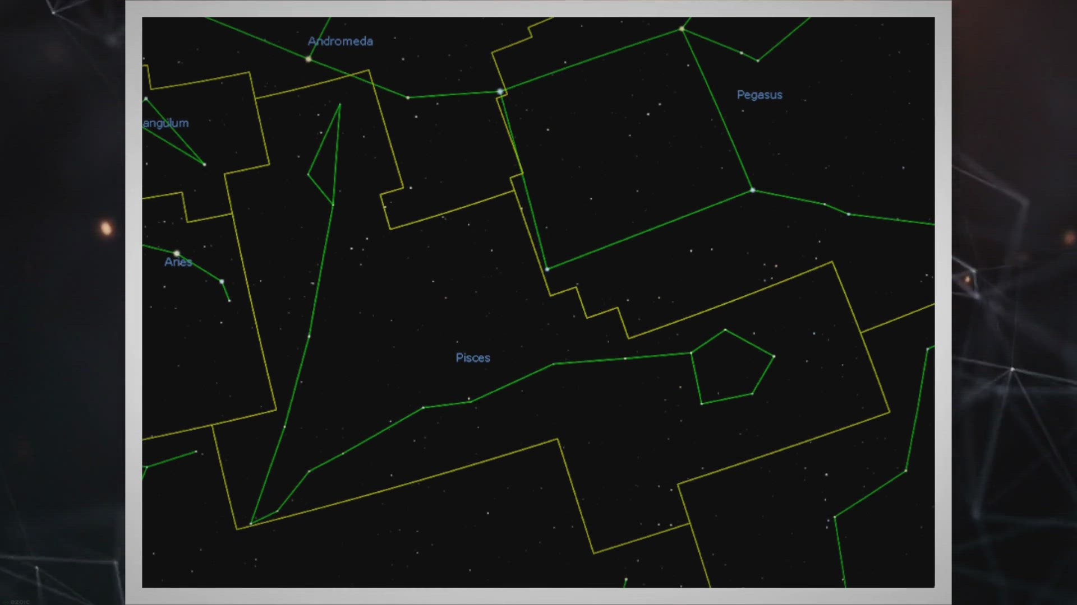Click the bright Aries star above its label
The width and height of the screenshot is (1077, 605).
point(177,254)
